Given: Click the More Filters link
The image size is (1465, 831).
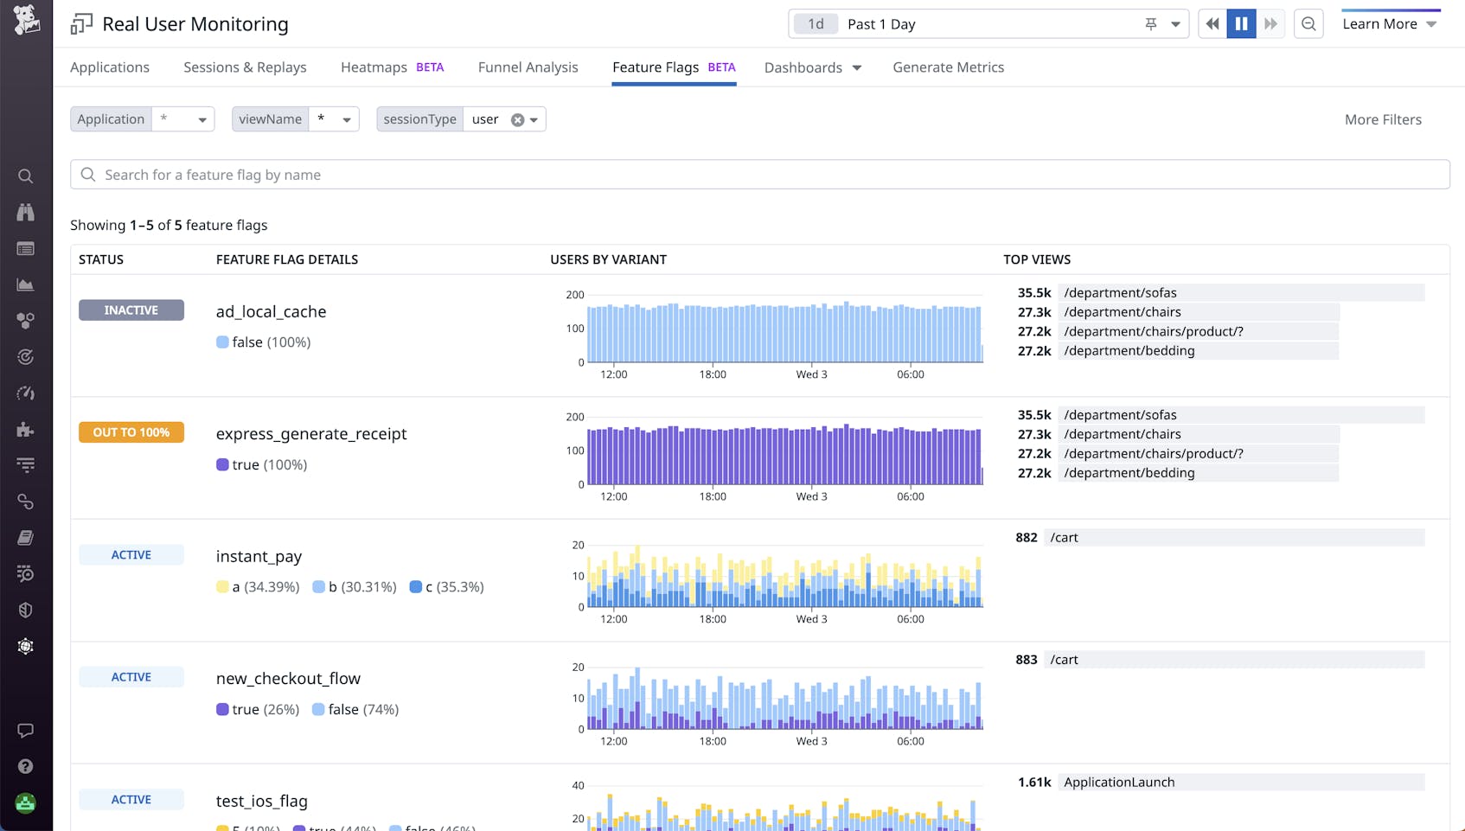Looking at the screenshot, I should tap(1382, 119).
